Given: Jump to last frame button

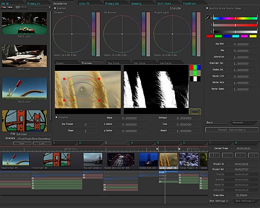Looking at the screenshot, I should (x=253, y=155).
